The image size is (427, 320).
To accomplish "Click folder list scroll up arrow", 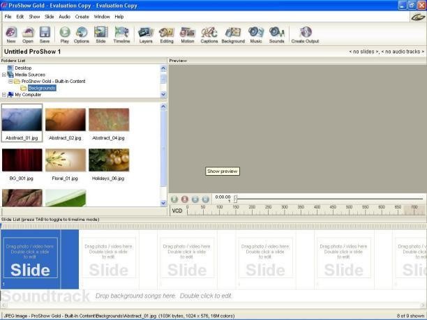I will click(x=163, y=68).
